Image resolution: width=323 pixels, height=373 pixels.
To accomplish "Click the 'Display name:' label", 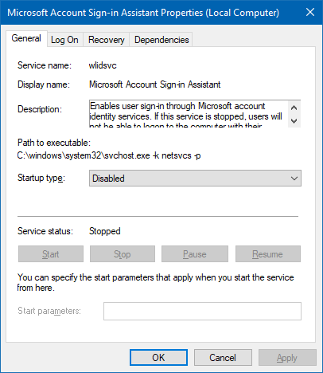I will click(x=44, y=84).
